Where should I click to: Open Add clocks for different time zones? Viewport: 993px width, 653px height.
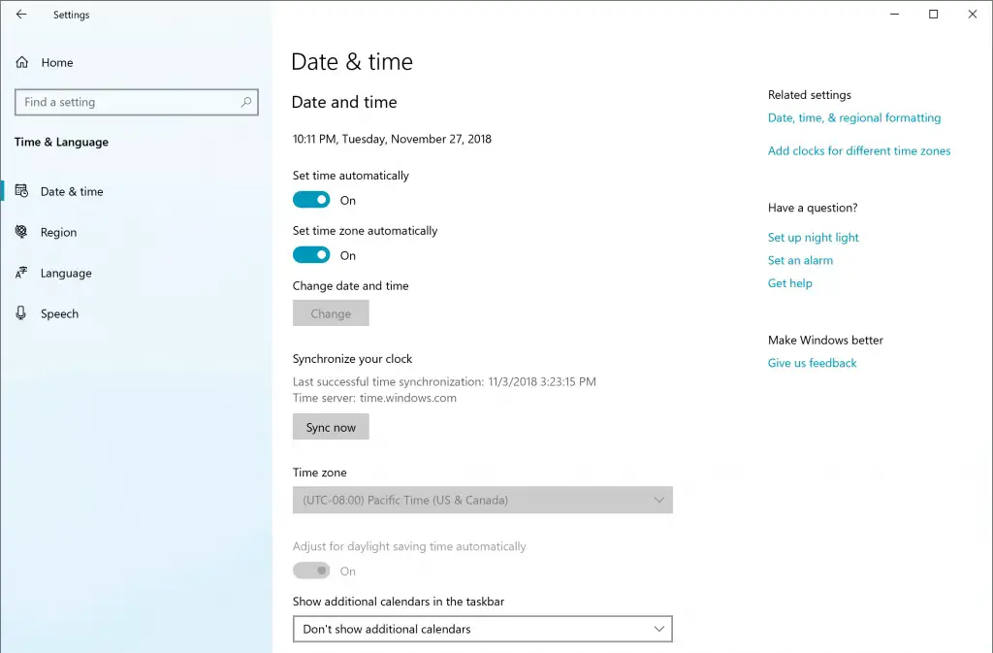pos(859,150)
